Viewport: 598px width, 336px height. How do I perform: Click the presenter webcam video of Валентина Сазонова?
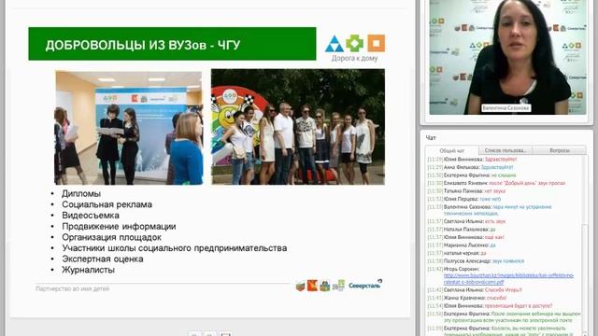[x=507, y=57]
